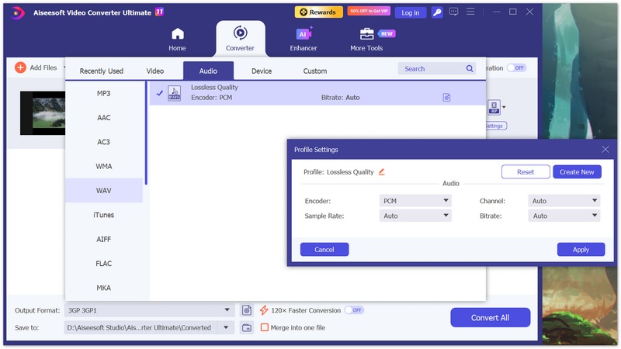Toggle the 120x Faster Conversion switch
This screenshot has width=621, height=349.
click(x=354, y=310)
